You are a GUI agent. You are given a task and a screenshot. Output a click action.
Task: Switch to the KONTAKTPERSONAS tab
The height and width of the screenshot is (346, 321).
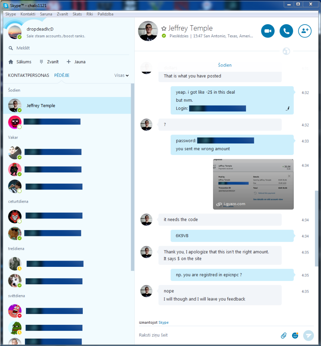(x=29, y=75)
